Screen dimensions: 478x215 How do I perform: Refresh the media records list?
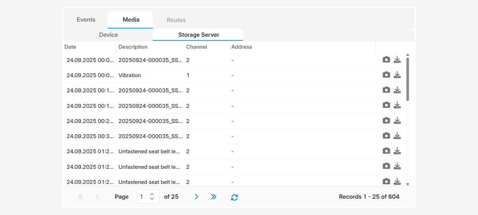click(234, 197)
